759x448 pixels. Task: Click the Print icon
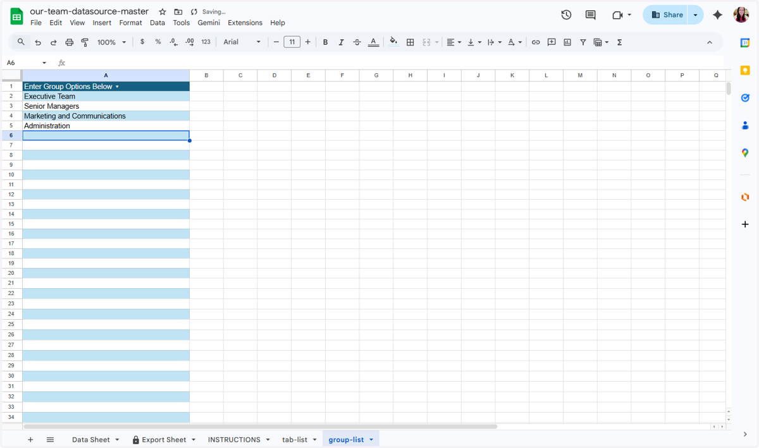[x=69, y=42]
